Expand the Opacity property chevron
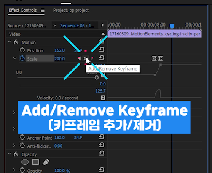The image size is (212, 173). (x=14, y=170)
